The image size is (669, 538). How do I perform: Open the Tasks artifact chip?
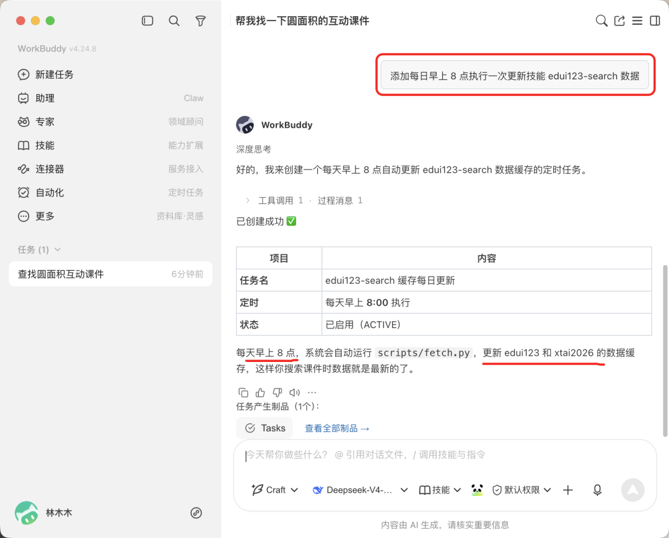click(x=265, y=428)
